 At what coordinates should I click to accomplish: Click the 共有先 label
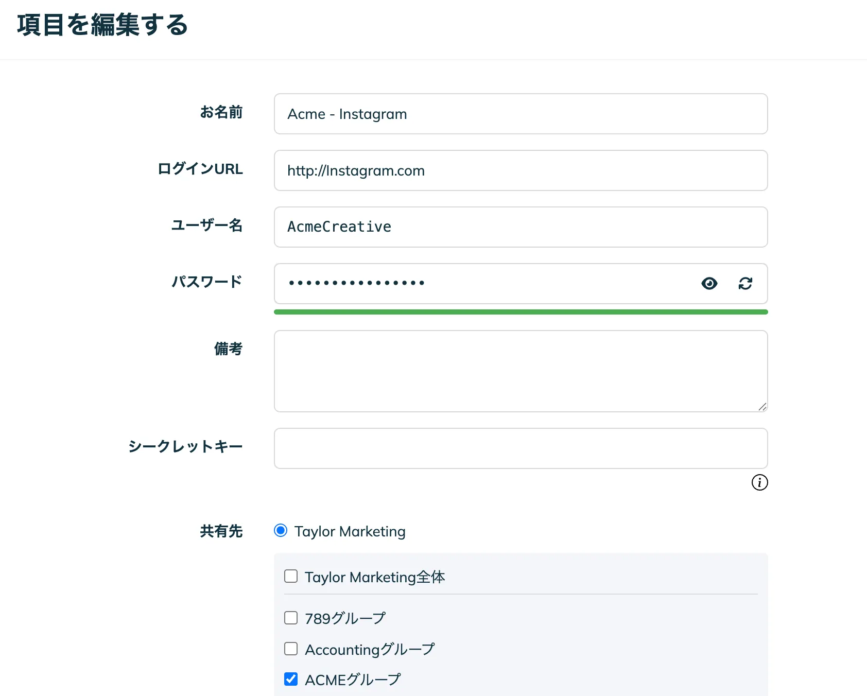221,531
